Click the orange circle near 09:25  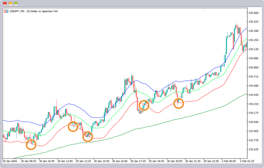31,145
